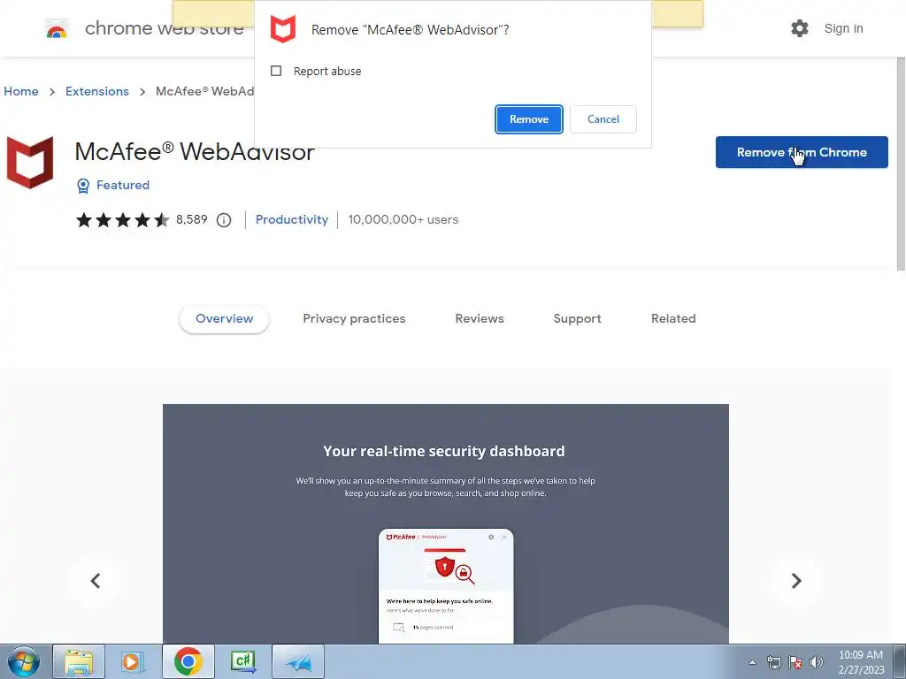Click the McAfee shield icon in the dialog
This screenshot has height=679, width=906.
click(283, 29)
